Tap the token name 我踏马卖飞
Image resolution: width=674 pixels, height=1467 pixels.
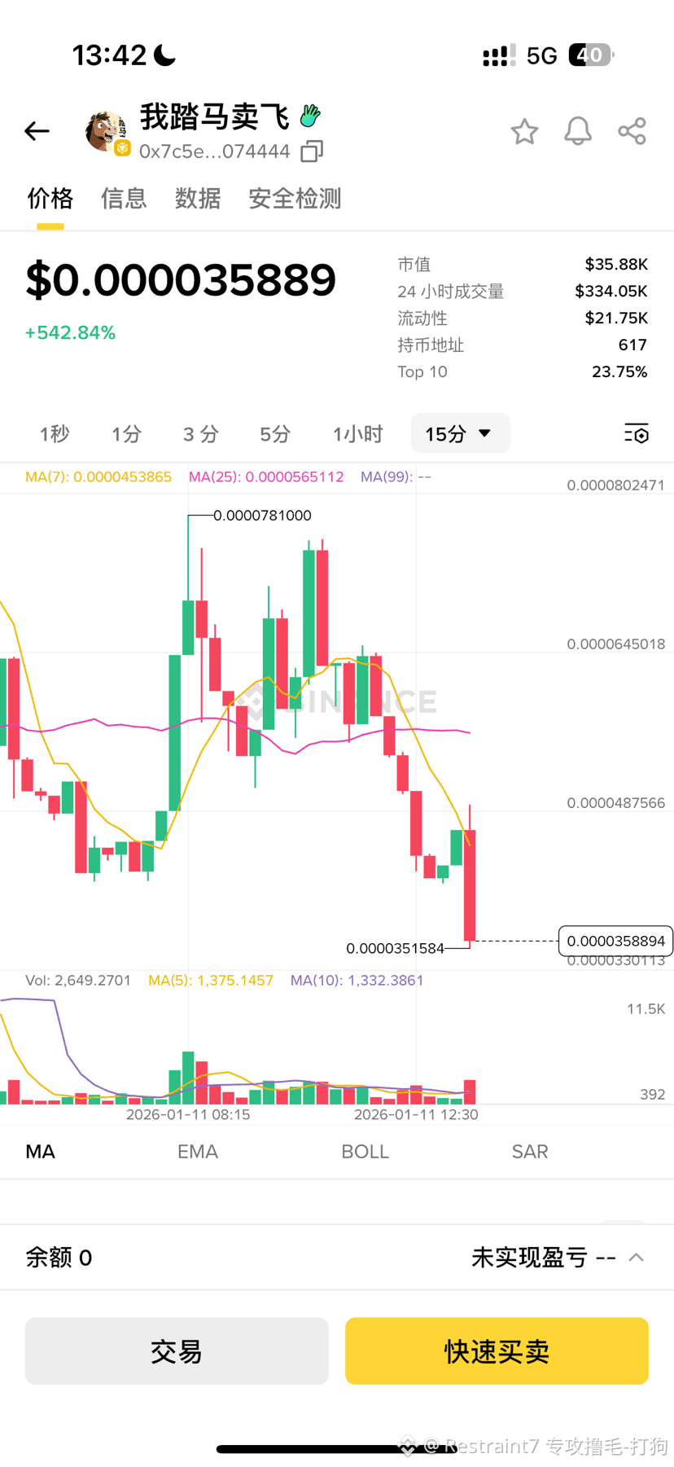click(x=215, y=116)
